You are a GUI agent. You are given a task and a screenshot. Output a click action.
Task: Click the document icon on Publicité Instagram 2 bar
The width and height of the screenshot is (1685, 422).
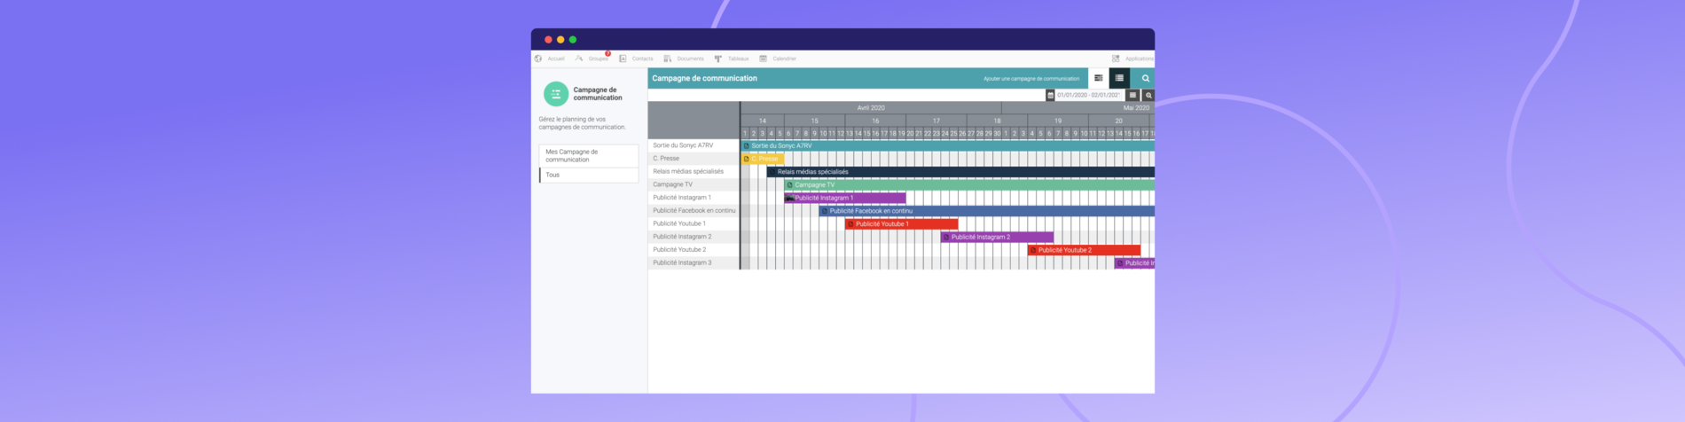click(x=945, y=237)
